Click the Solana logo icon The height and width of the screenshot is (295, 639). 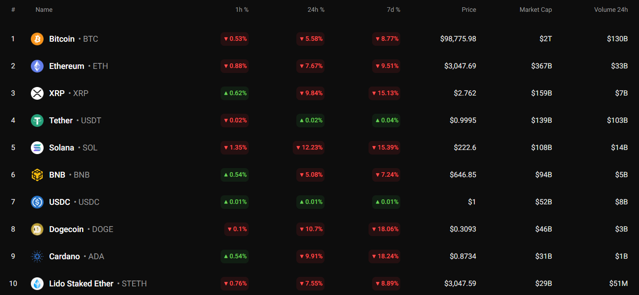[x=37, y=148]
